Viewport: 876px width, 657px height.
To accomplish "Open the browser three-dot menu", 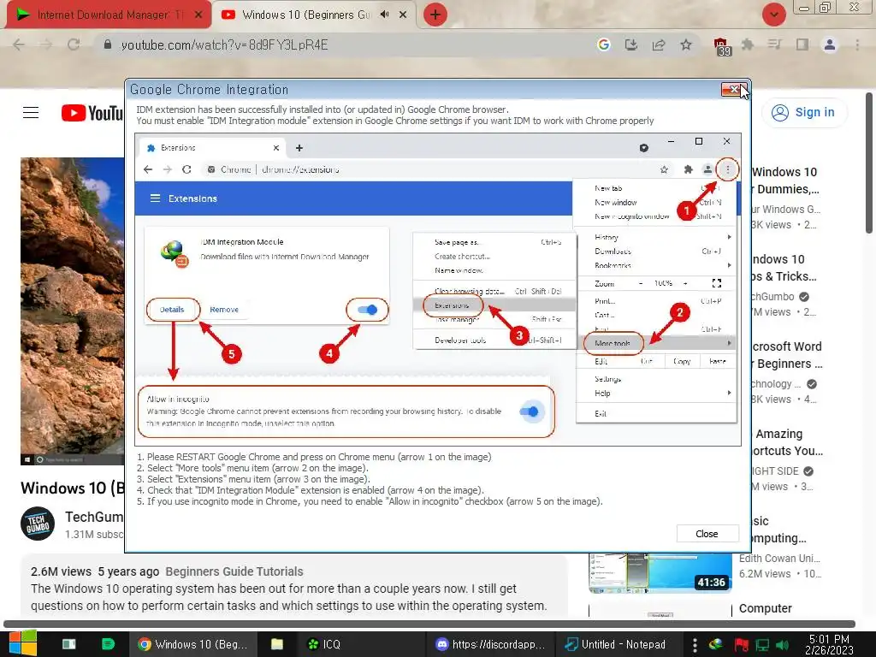I will point(857,44).
